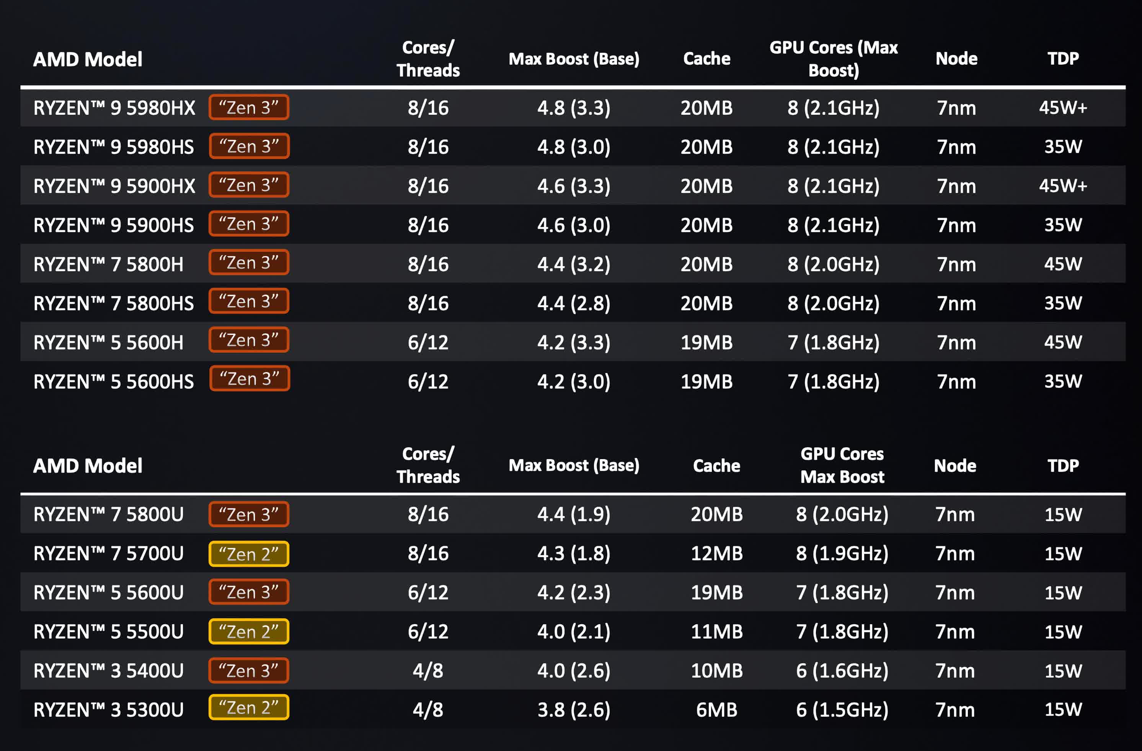Select GPU Cores Max Boost bottom header

coord(842,466)
